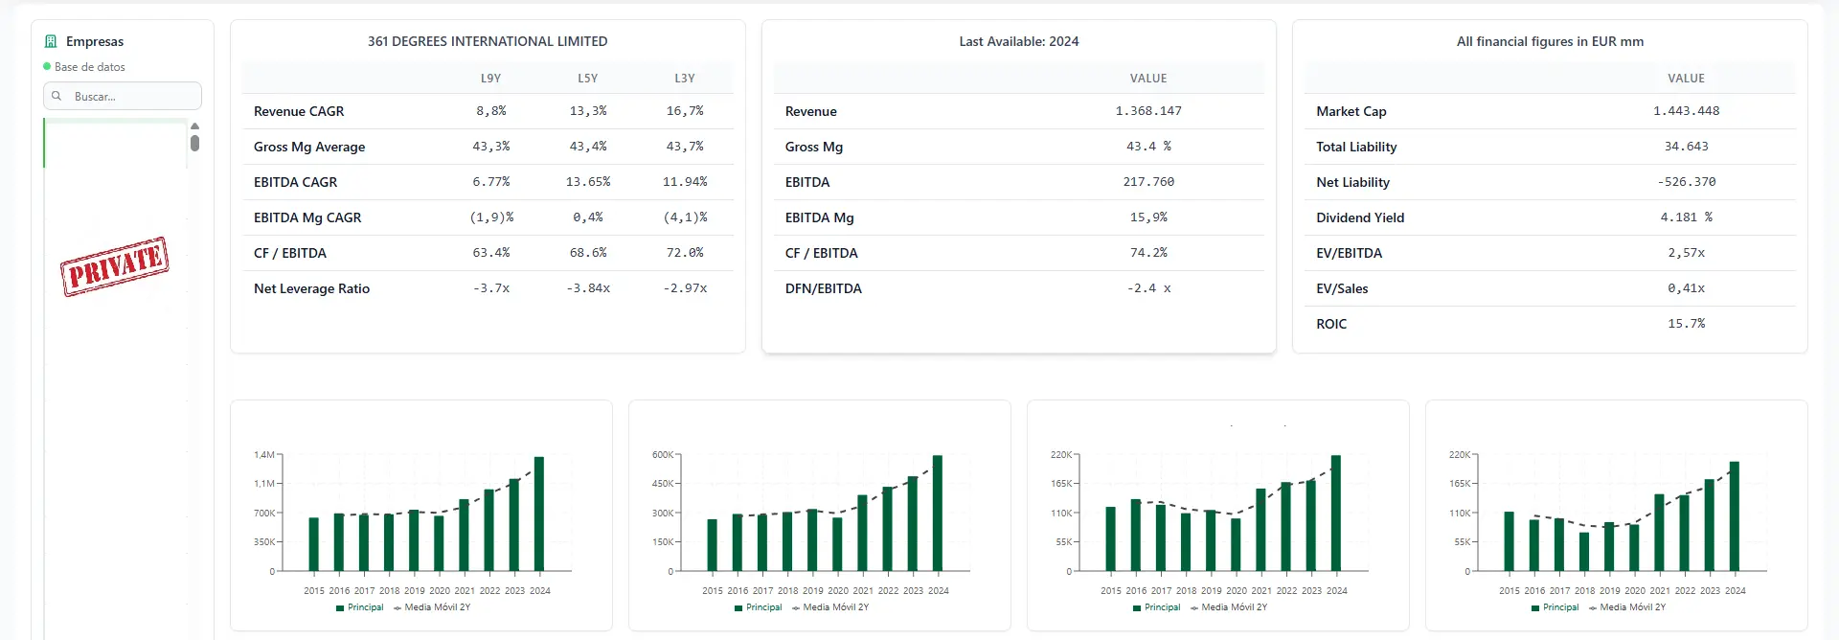Image resolution: width=1839 pixels, height=640 pixels.
Task: Click the Dividend Yield row
Action: pos(1359,217)
